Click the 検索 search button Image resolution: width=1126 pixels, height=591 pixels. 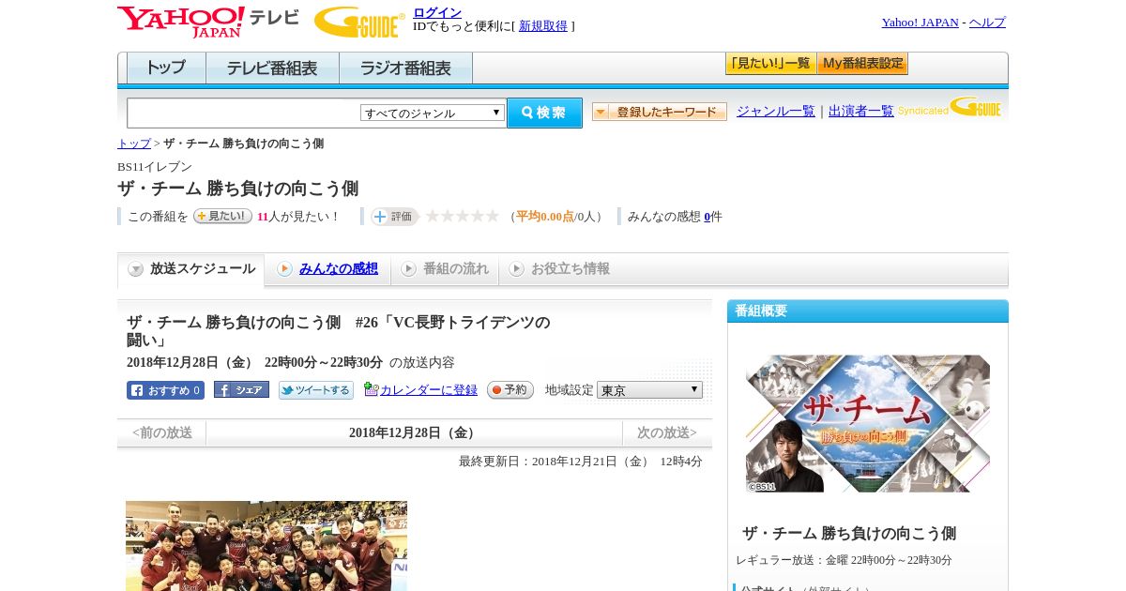[544, 113]
